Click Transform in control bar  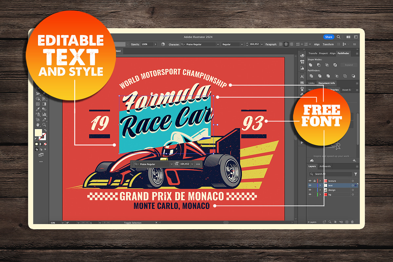coord(328,44)
